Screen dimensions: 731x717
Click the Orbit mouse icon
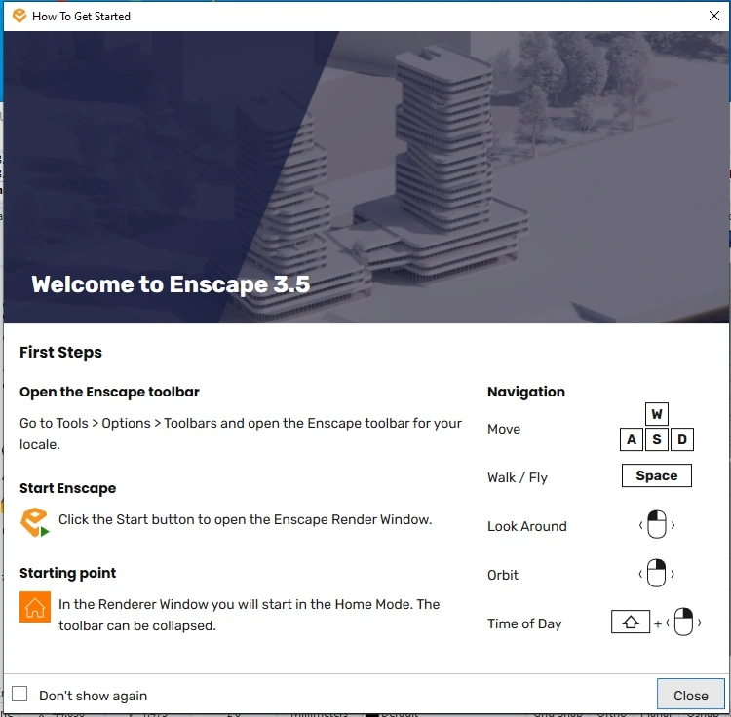click(x=656, y=574)
